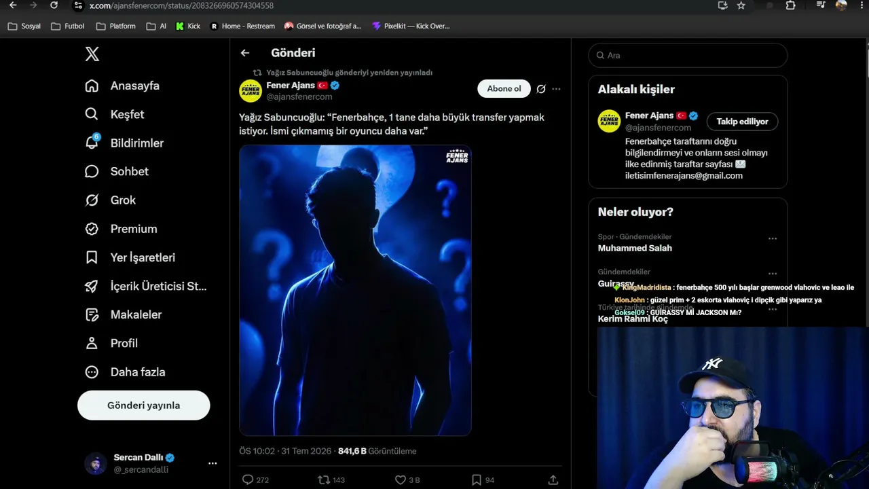This screenshot has height=489, width=869.
Task: Open the Muhammed Salah trending topic
Action: (635, 248)
